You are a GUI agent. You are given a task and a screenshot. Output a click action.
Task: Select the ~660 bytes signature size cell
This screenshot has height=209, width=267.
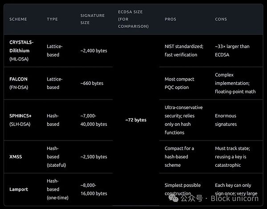[x=91, y=83]
